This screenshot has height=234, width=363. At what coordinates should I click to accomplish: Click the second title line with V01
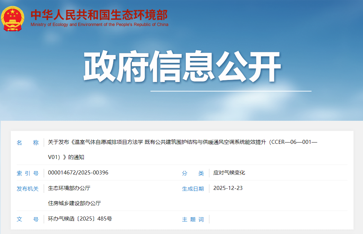click(66, 157)
